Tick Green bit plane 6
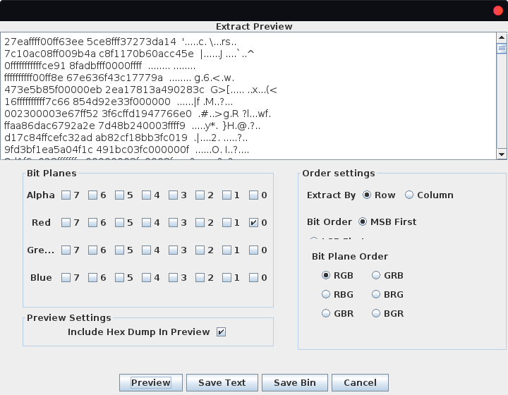 (x=93, y=250)
